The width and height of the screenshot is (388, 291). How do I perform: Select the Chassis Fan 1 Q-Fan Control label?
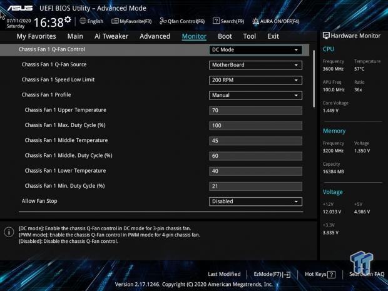coord(52,49)
